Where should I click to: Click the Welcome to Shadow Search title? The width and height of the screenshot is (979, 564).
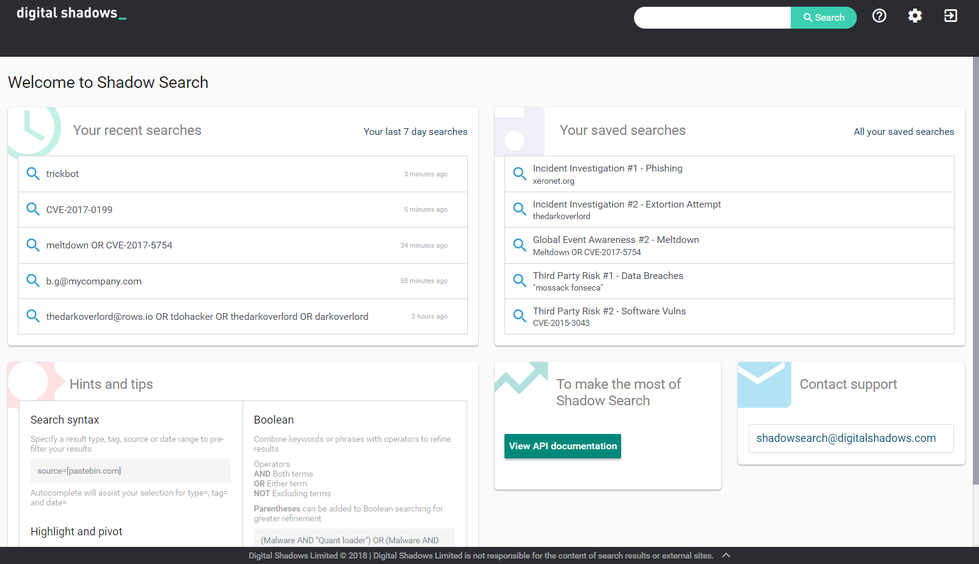point(108,82)
